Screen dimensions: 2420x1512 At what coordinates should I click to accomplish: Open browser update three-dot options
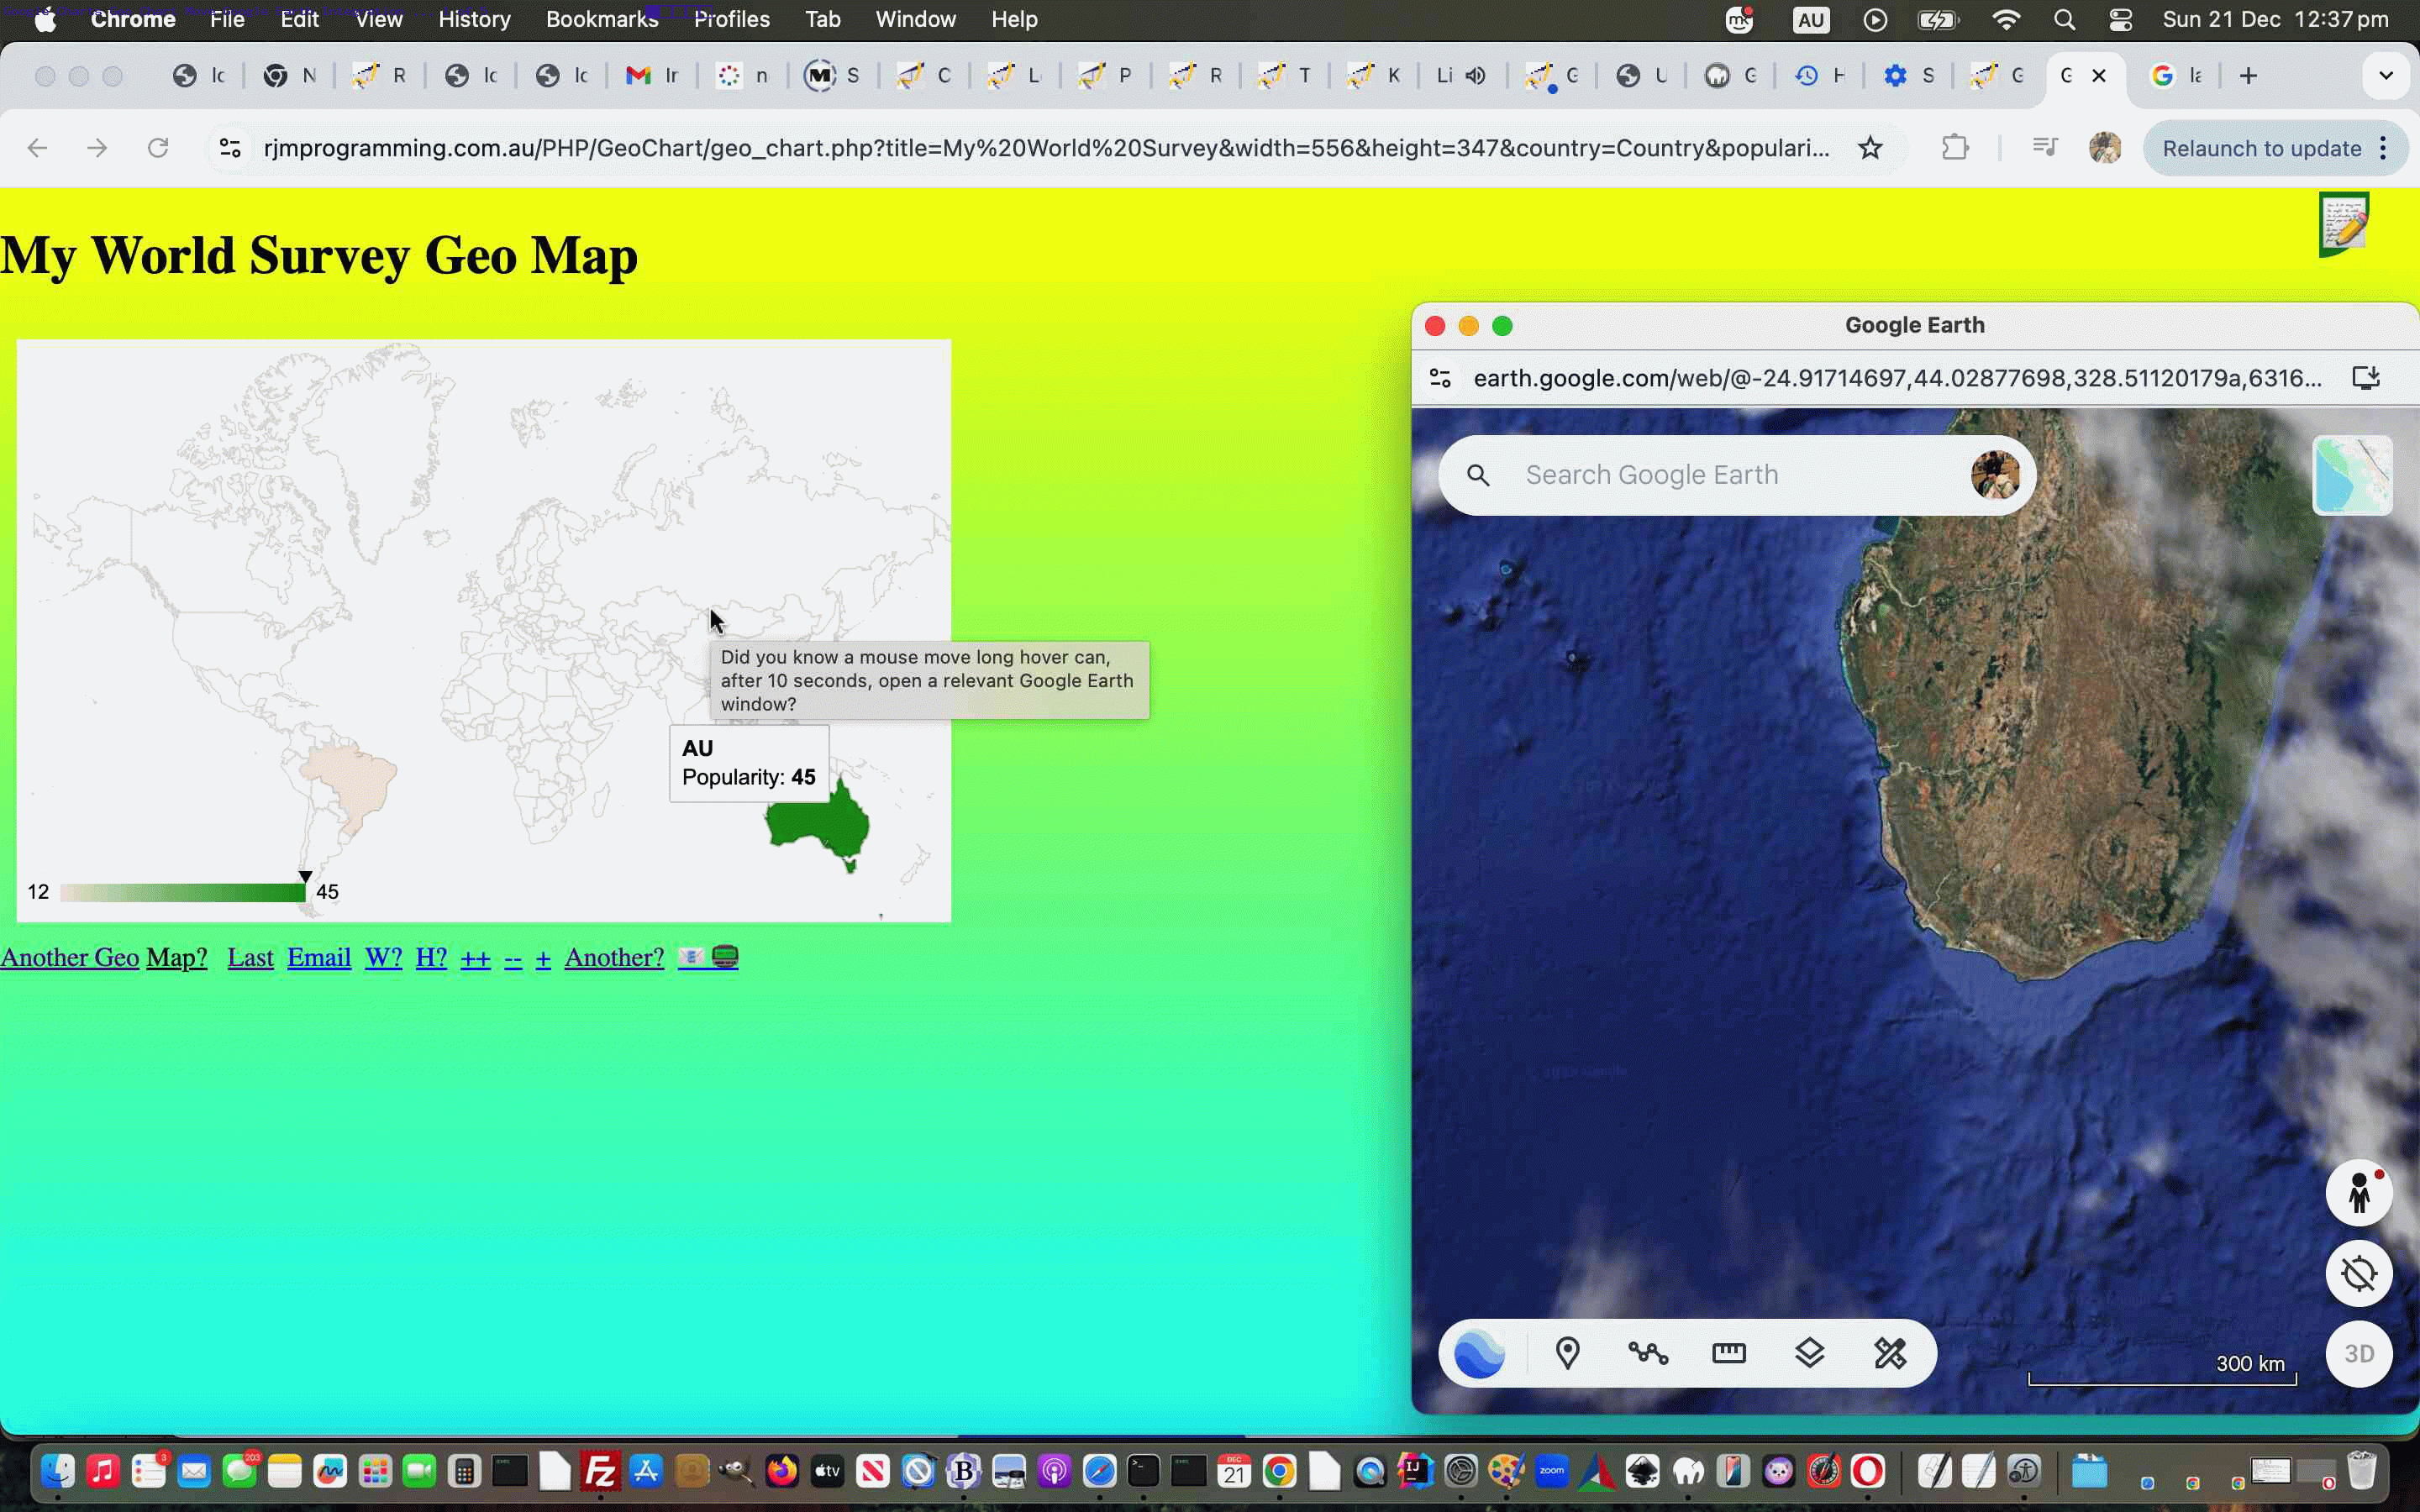tap(2384, 147)
